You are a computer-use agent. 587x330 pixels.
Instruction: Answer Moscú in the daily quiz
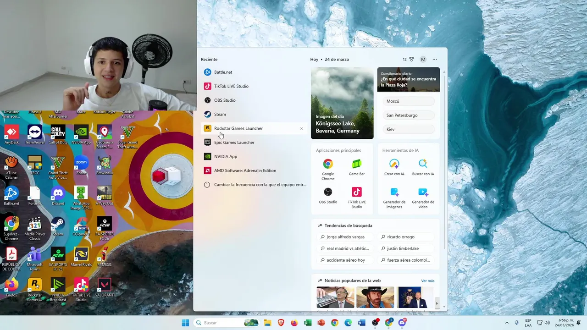pyautogui.click(x=408, y=101)
